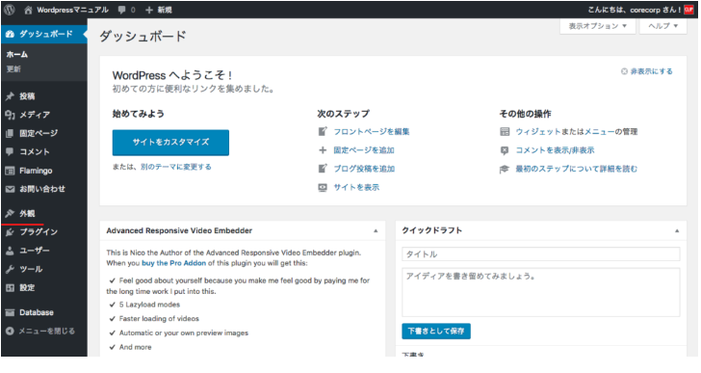Click the ツール wrench icon
Screen dimensions: 701x373
pyautogui.click(x=10, y=269)
